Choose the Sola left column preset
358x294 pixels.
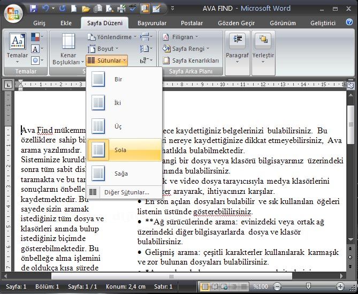[x=124, y=150]
